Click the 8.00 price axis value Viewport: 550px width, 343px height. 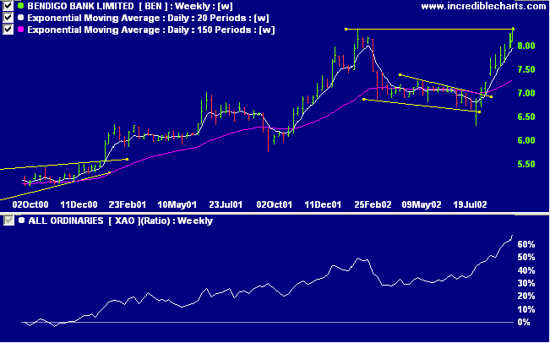pyautogui.click(x=526, y=46)
